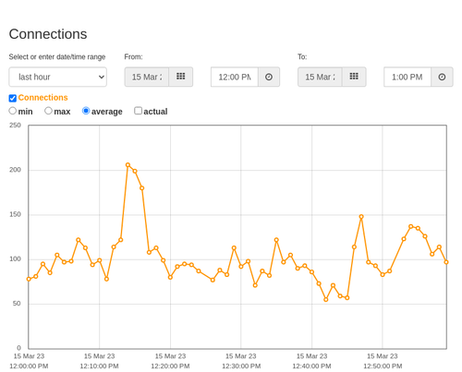Screen dimensions: 462x372
Task: Click the 0 y-axis label
Action: 18,348
